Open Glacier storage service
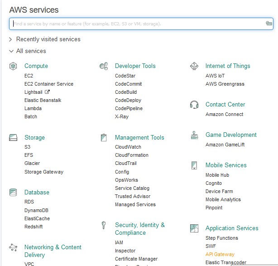The height and width of the screenshot is (266, 278). tap(32, 163)
